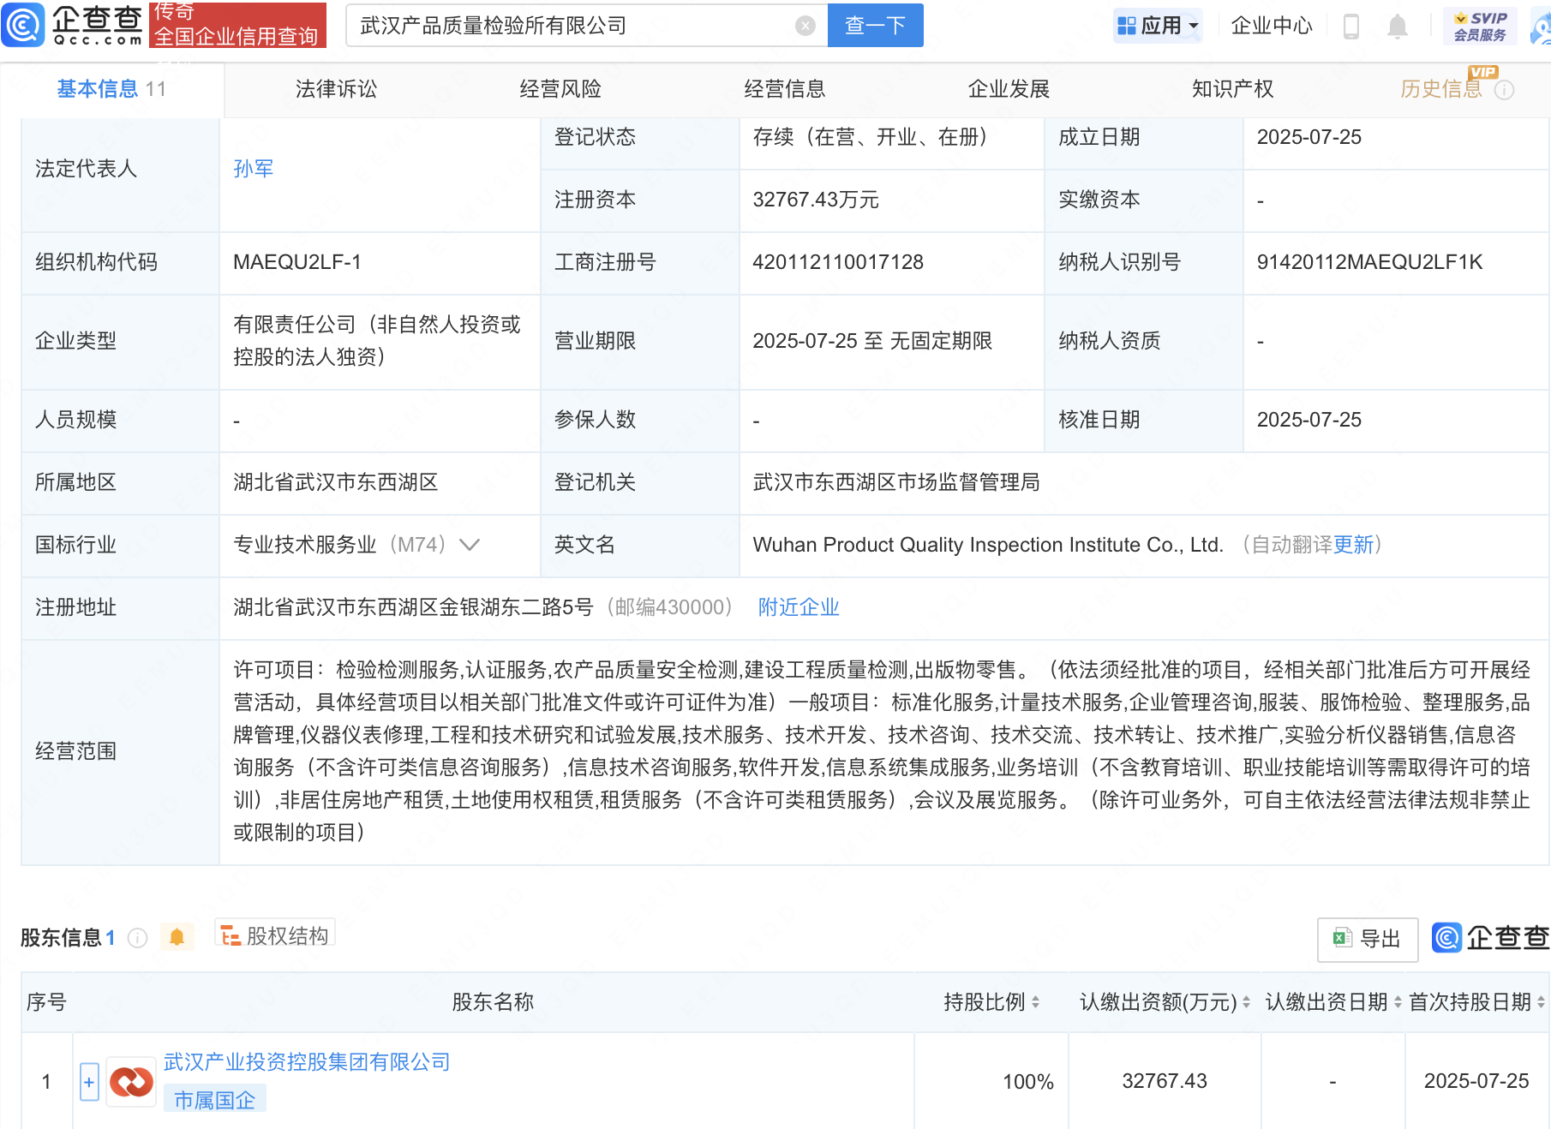Click the info icon beside 历史信息
Image resolution: width=1551 pixels, height=1129 pixels.
[x=1504, y=90]
